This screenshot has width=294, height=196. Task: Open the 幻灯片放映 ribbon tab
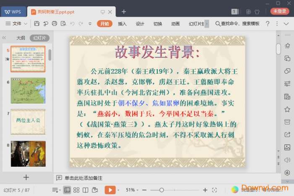(x=196, y=24)
